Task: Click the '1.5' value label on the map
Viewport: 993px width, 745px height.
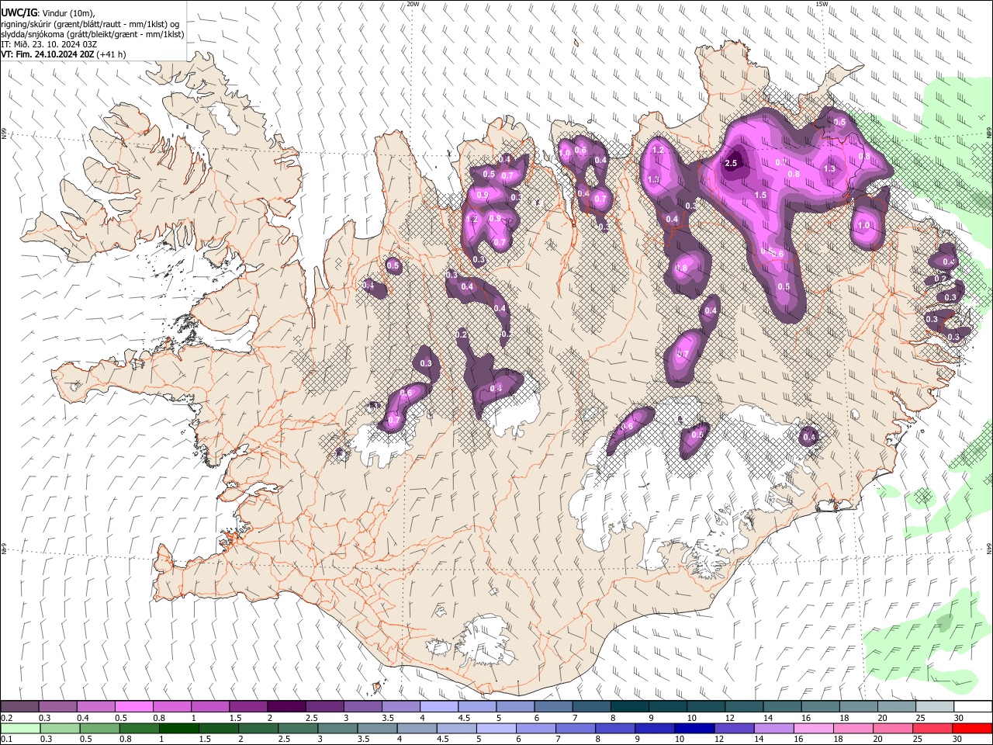Action: tap(761, 196)
